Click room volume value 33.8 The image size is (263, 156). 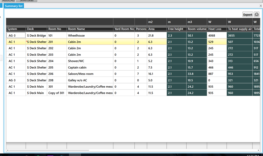196,74
